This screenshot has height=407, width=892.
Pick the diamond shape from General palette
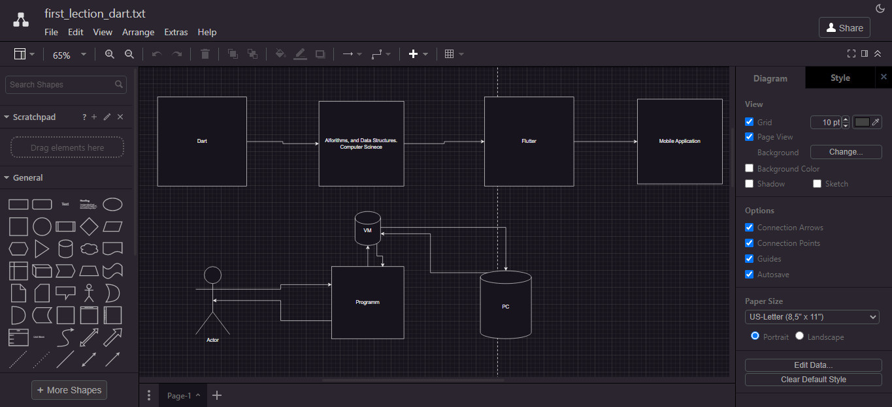pyautogui.click(x=89, y=226)
